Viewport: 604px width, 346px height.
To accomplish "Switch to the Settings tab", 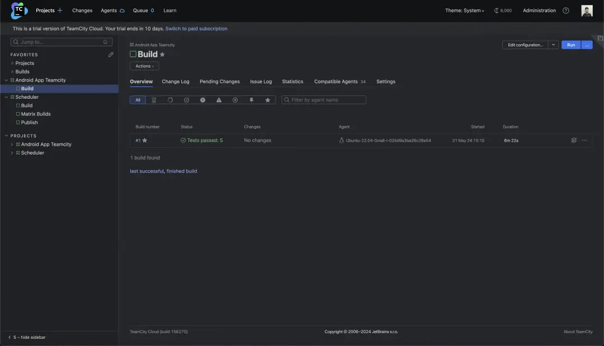I will (385, 81).
